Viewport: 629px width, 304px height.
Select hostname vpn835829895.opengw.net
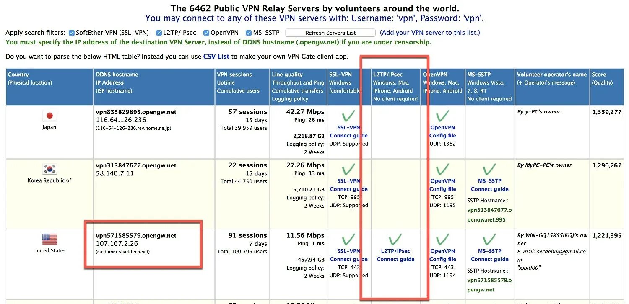[136, 112]
